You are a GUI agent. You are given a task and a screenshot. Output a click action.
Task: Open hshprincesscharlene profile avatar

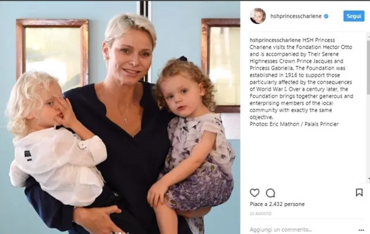258,16
